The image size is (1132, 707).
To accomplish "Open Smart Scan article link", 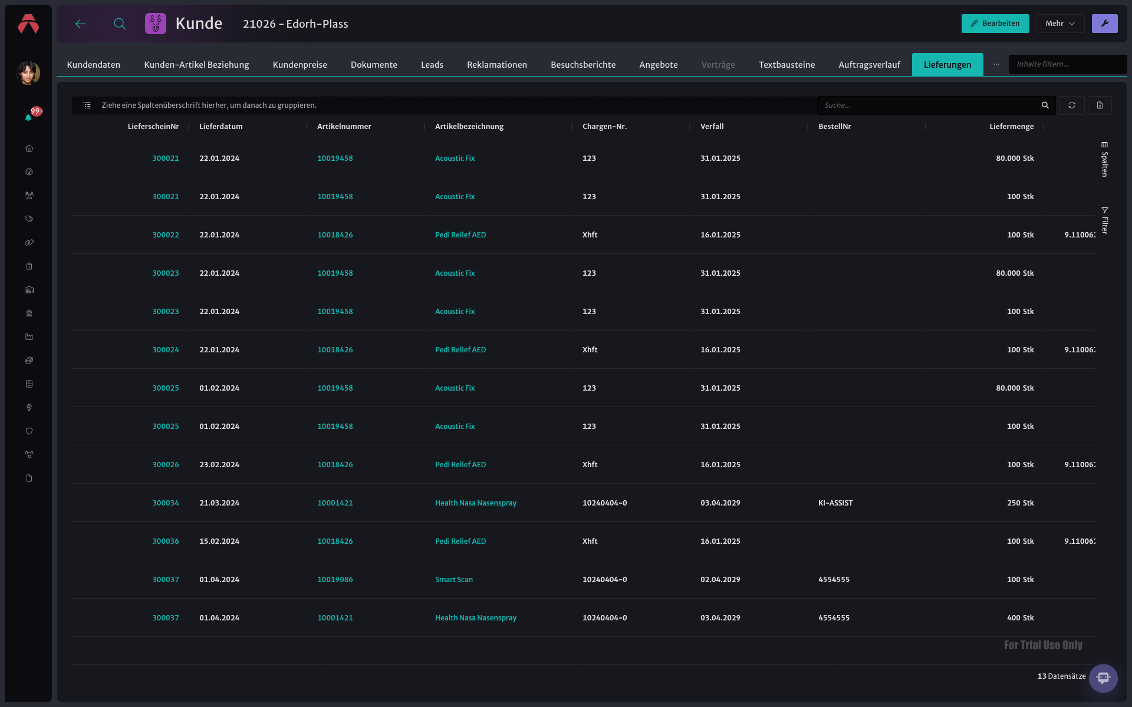I will coord(454,580).
